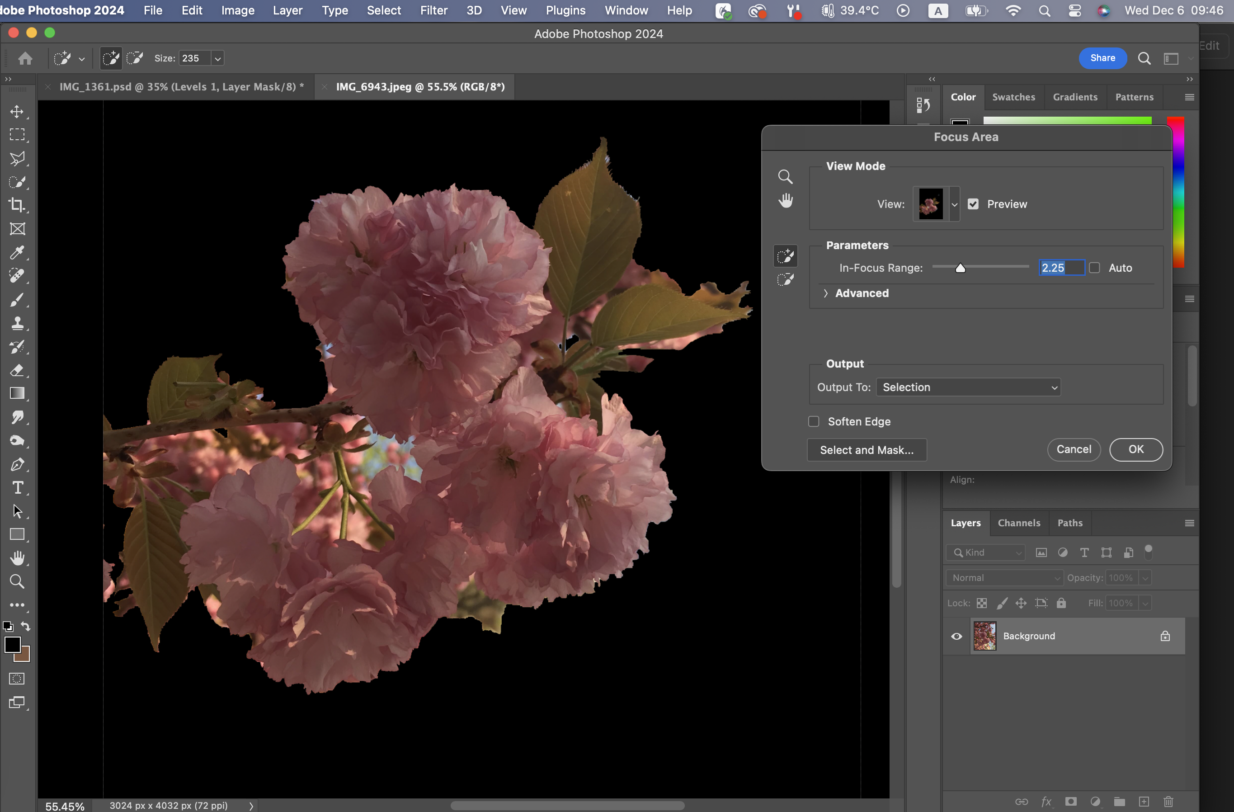
Task: Open the Output To Selection dropdown
Action: click(967, 387)
